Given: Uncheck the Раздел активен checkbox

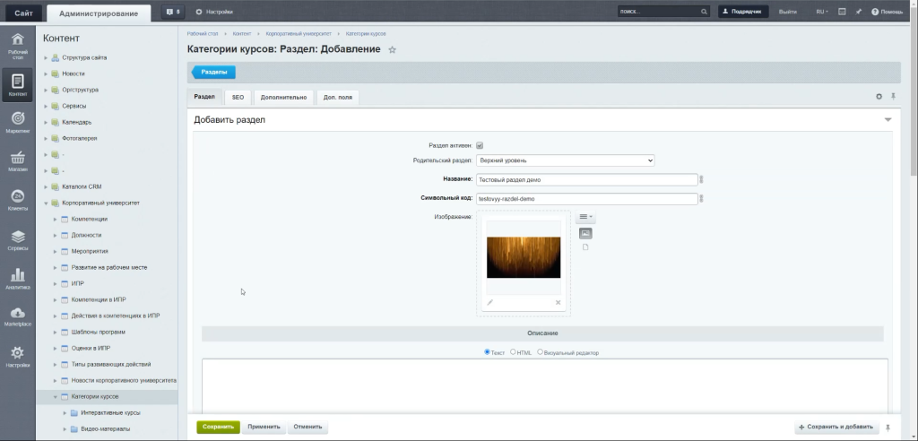Looking at the screenshot, I should pyautogui.click(x=480, y=145).
